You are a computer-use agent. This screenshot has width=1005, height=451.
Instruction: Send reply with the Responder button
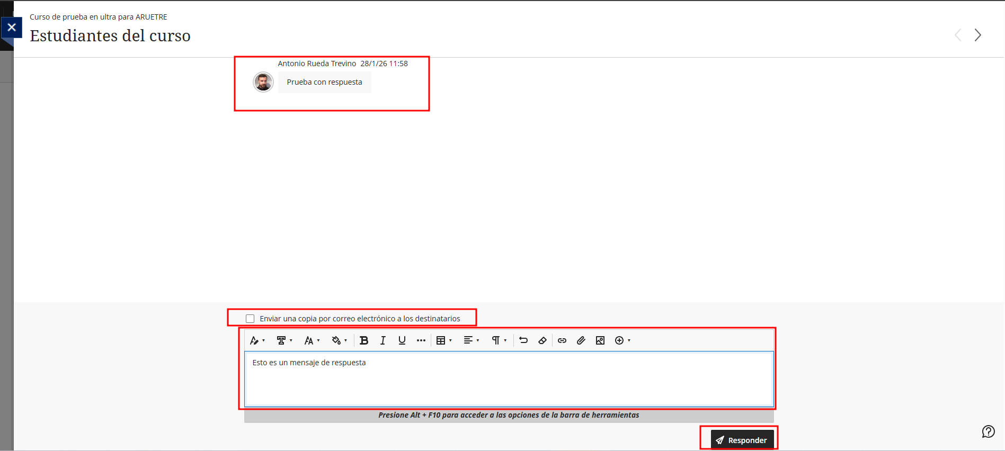click(742, 440)
